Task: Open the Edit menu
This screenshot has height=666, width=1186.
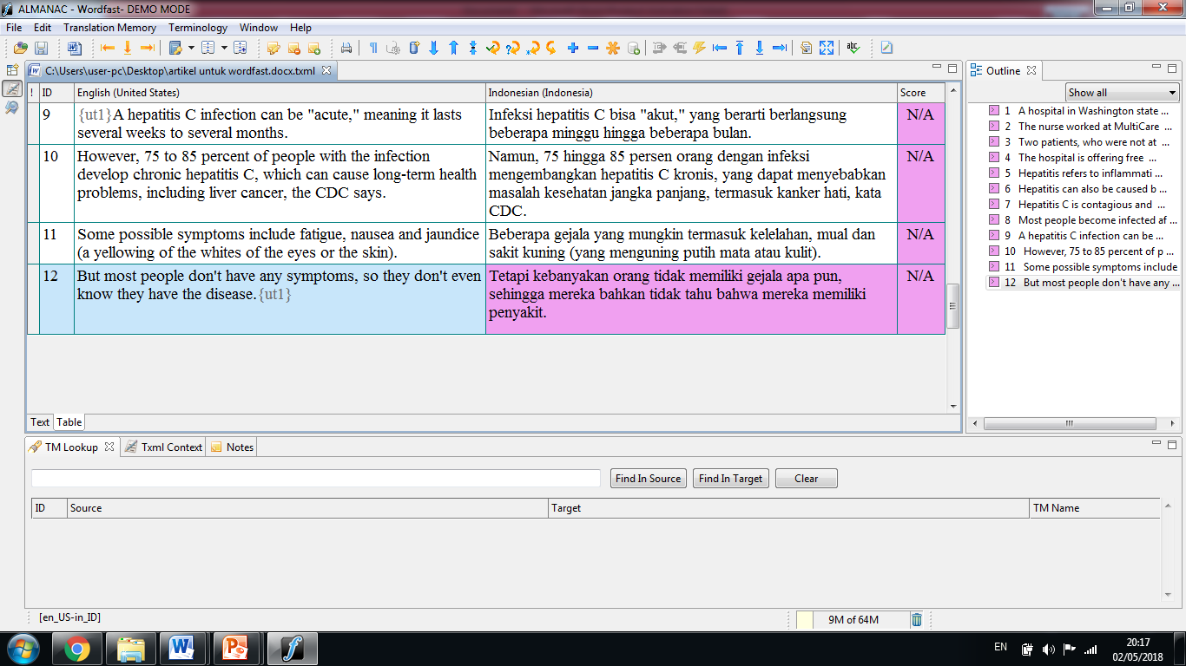Action: 43,28
